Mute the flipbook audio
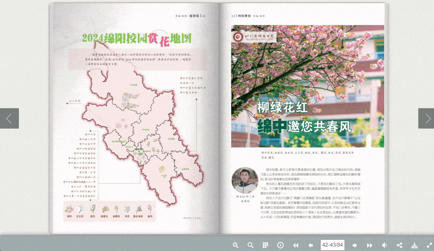The height and width of the screenshot is (251, 434). tap(385, 245)
